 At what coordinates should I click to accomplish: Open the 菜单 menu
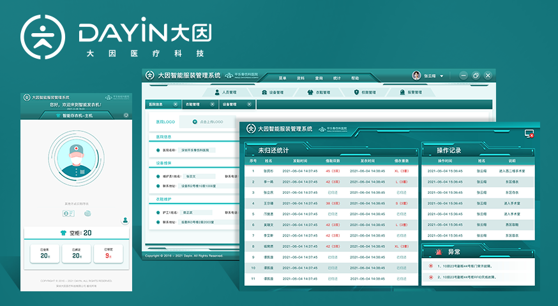tap(282, 78)
